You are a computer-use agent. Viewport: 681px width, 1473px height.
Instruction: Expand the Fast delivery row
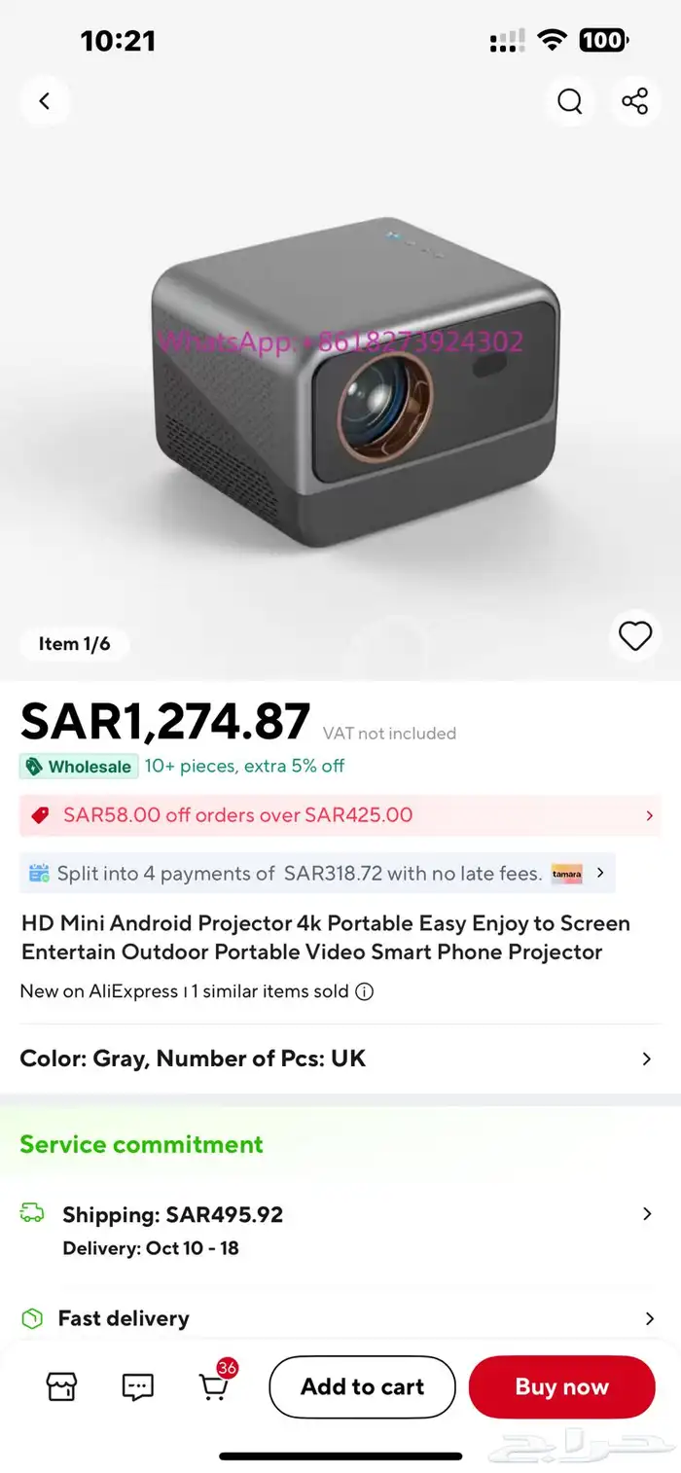click(x=649, y=1319)
